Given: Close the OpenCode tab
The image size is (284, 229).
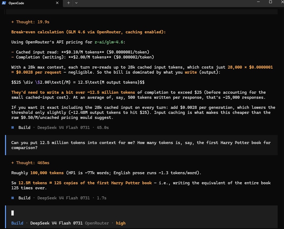Looking at the screenshot, I should click(x=57, y=3).
